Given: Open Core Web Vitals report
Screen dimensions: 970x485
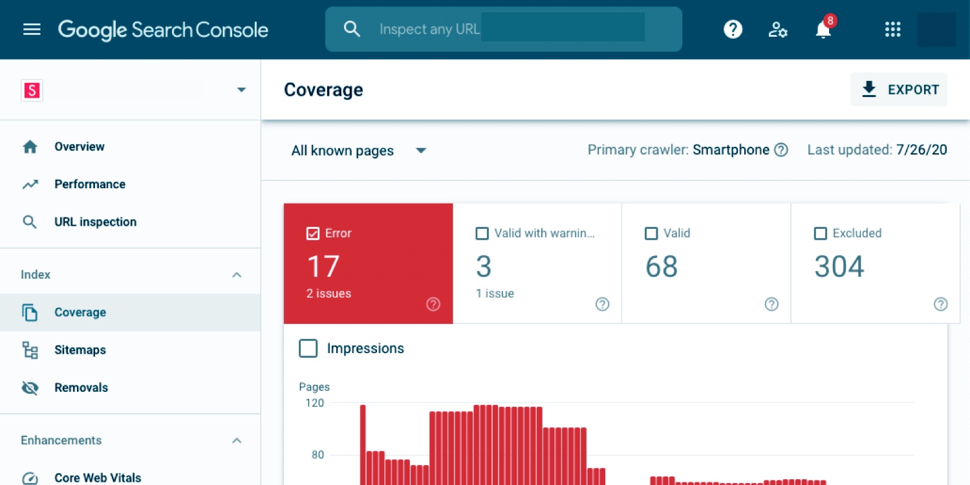Looking at the screenshot, I should (x=130, y=478).
